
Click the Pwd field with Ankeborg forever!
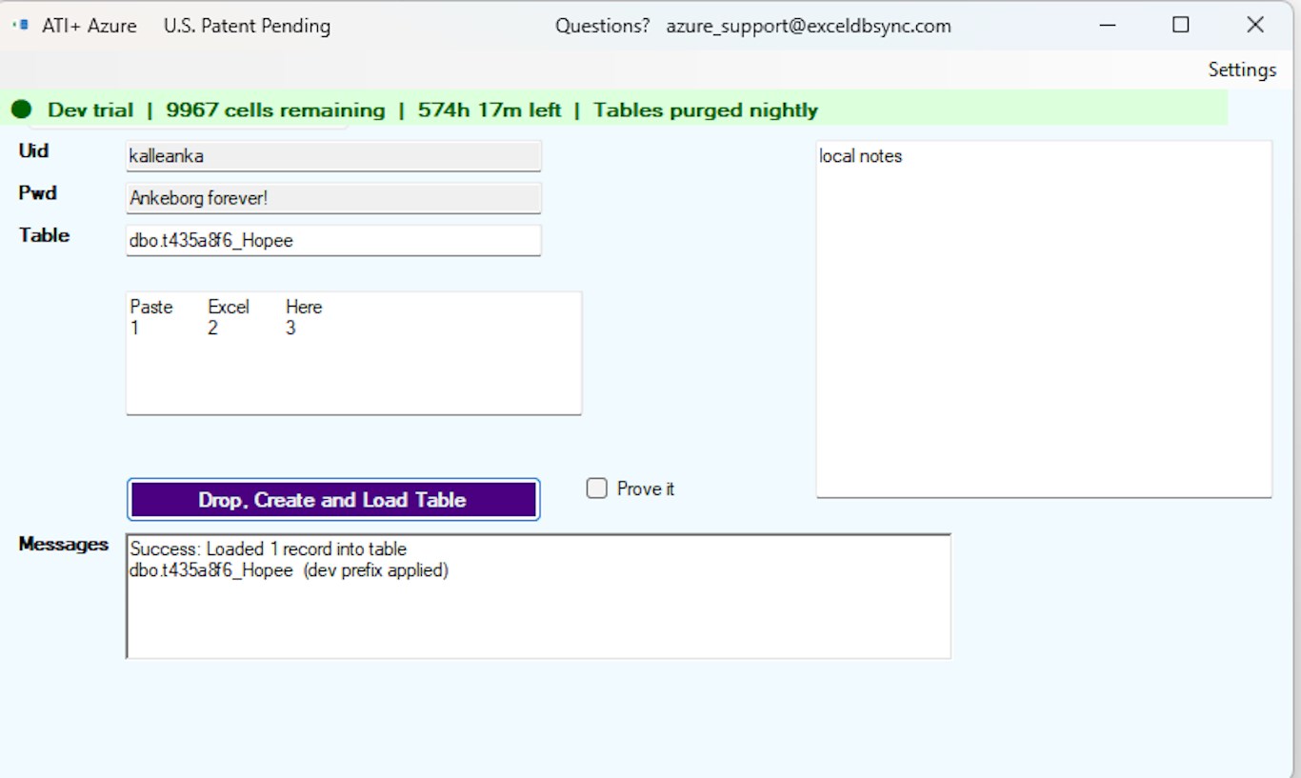click(x=333, y=198)
